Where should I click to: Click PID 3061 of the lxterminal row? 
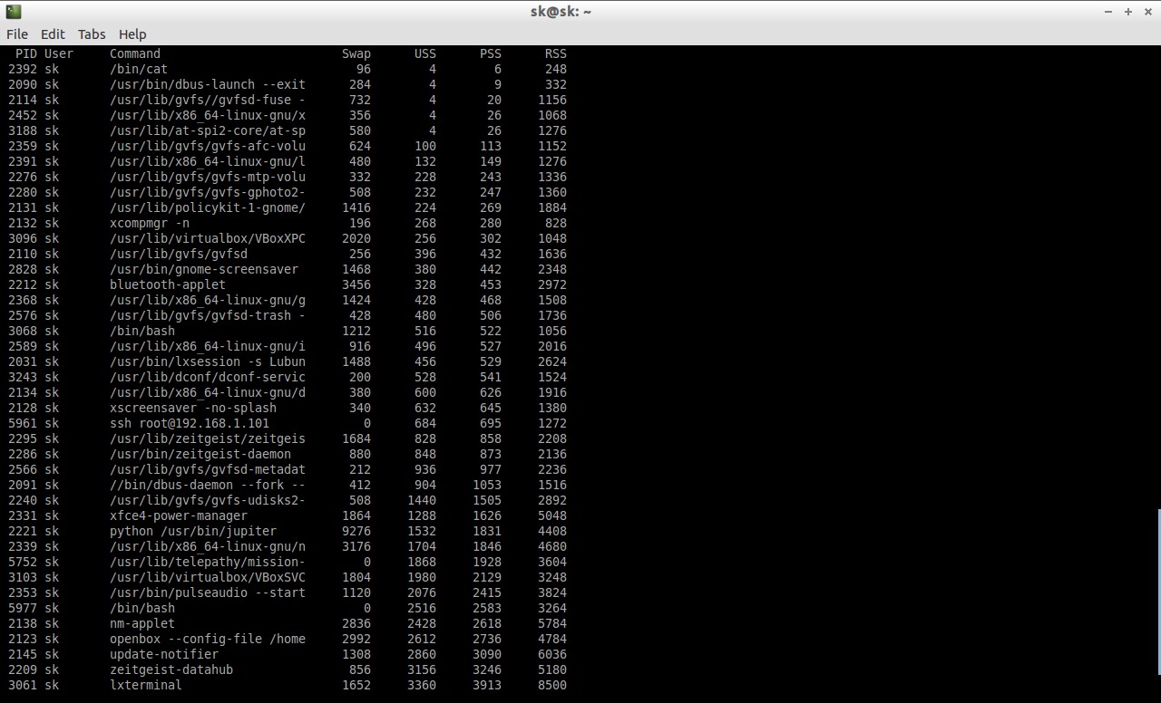[x=23, y=685]
